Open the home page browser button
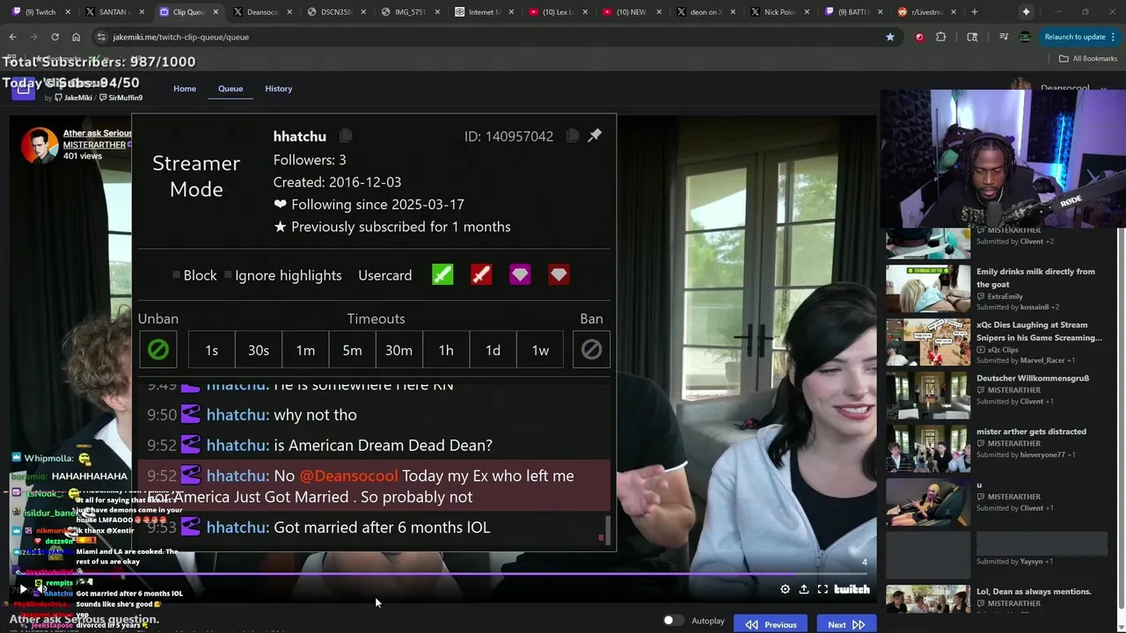The image size is (1126, 633). coord(76,37)
